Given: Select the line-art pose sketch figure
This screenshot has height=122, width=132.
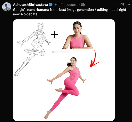Looking at the screenshot, I should point(33,49).
